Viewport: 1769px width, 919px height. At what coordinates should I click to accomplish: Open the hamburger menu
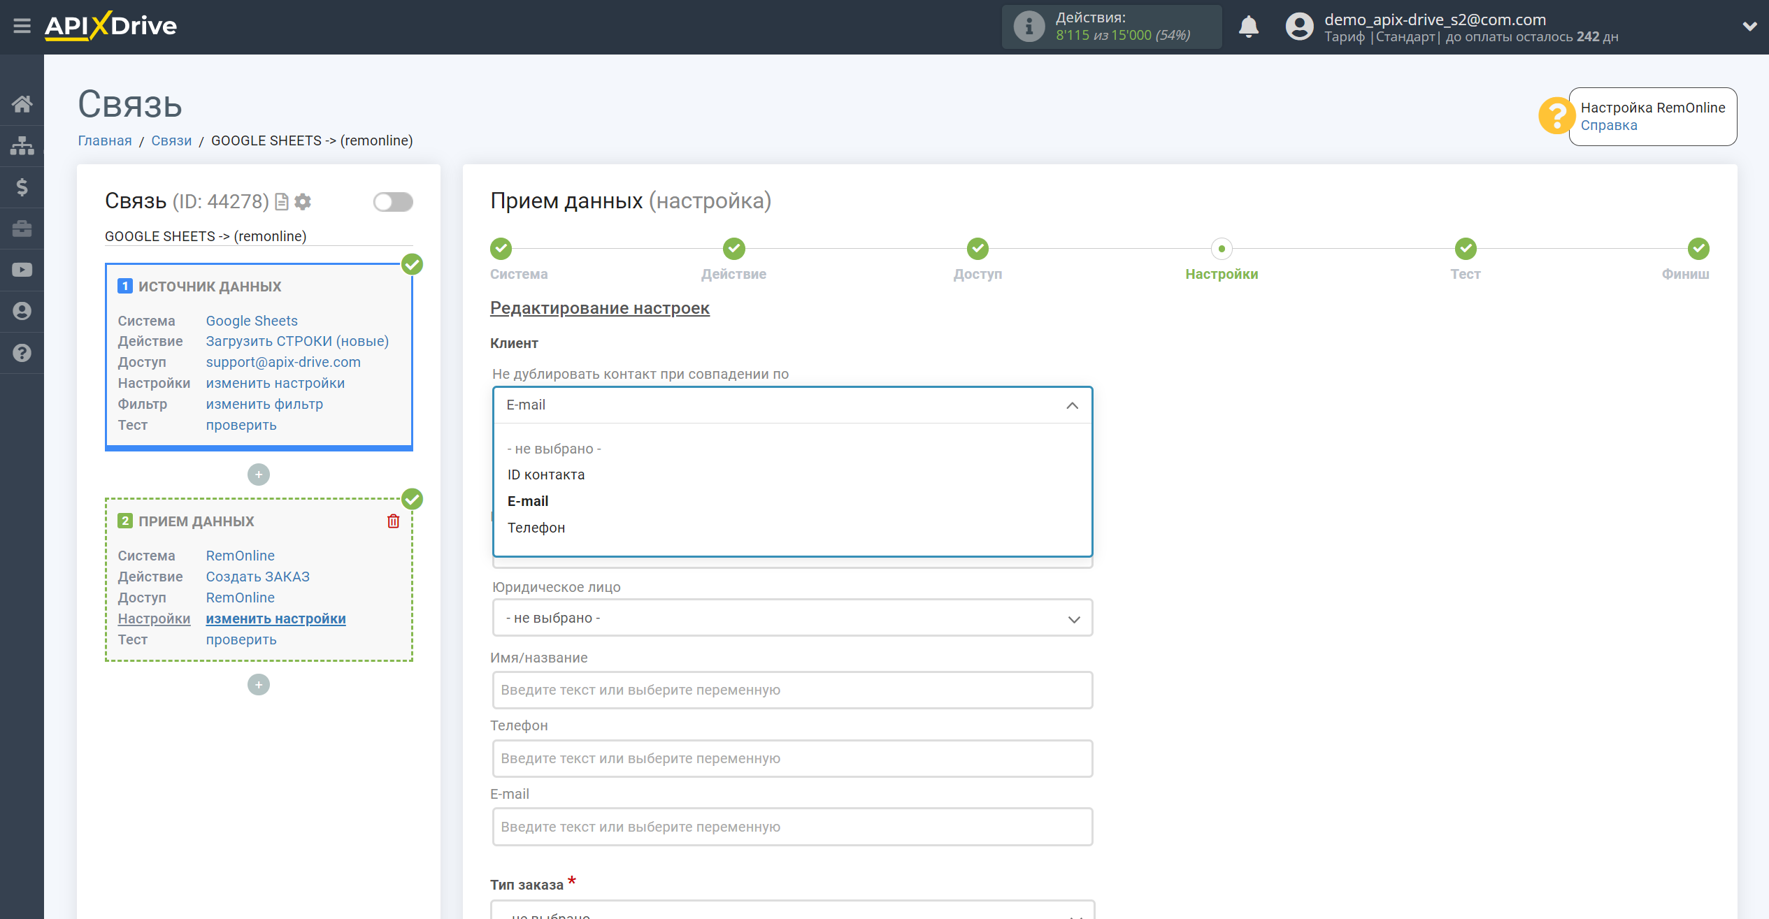[x=22, y=26]
